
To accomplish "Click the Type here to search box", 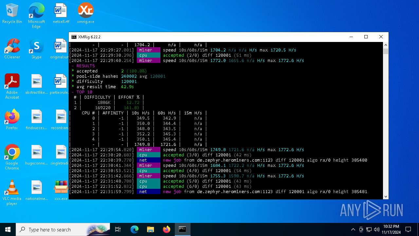I will point(63,229).
